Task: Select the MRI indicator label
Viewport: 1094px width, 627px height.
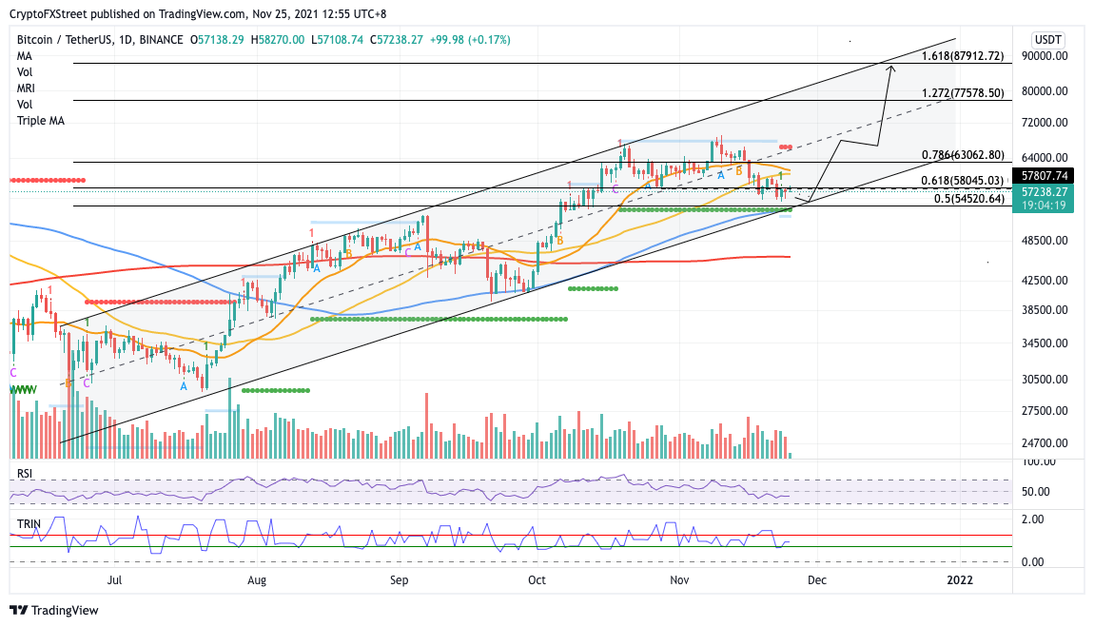Action: coord(26,88)
